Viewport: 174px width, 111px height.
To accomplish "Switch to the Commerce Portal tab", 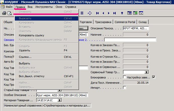I will (125, 22).
